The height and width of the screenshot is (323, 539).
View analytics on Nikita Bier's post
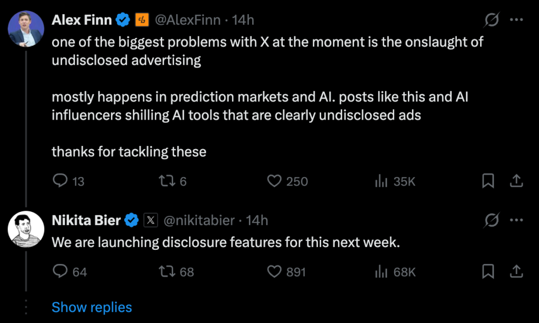pos(381,272)
